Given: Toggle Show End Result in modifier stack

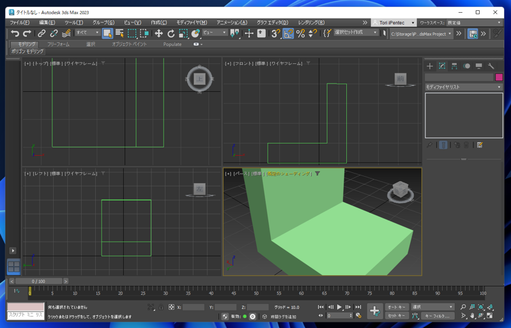Looking at the screenshot, I should [443, 145].
